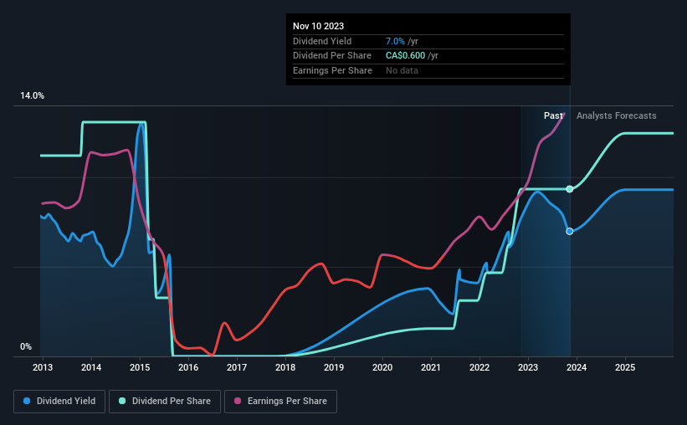Toggle the Dividend Per Share legend button
The height and width of the screenshot is (425, 687).
coord(165,402)
